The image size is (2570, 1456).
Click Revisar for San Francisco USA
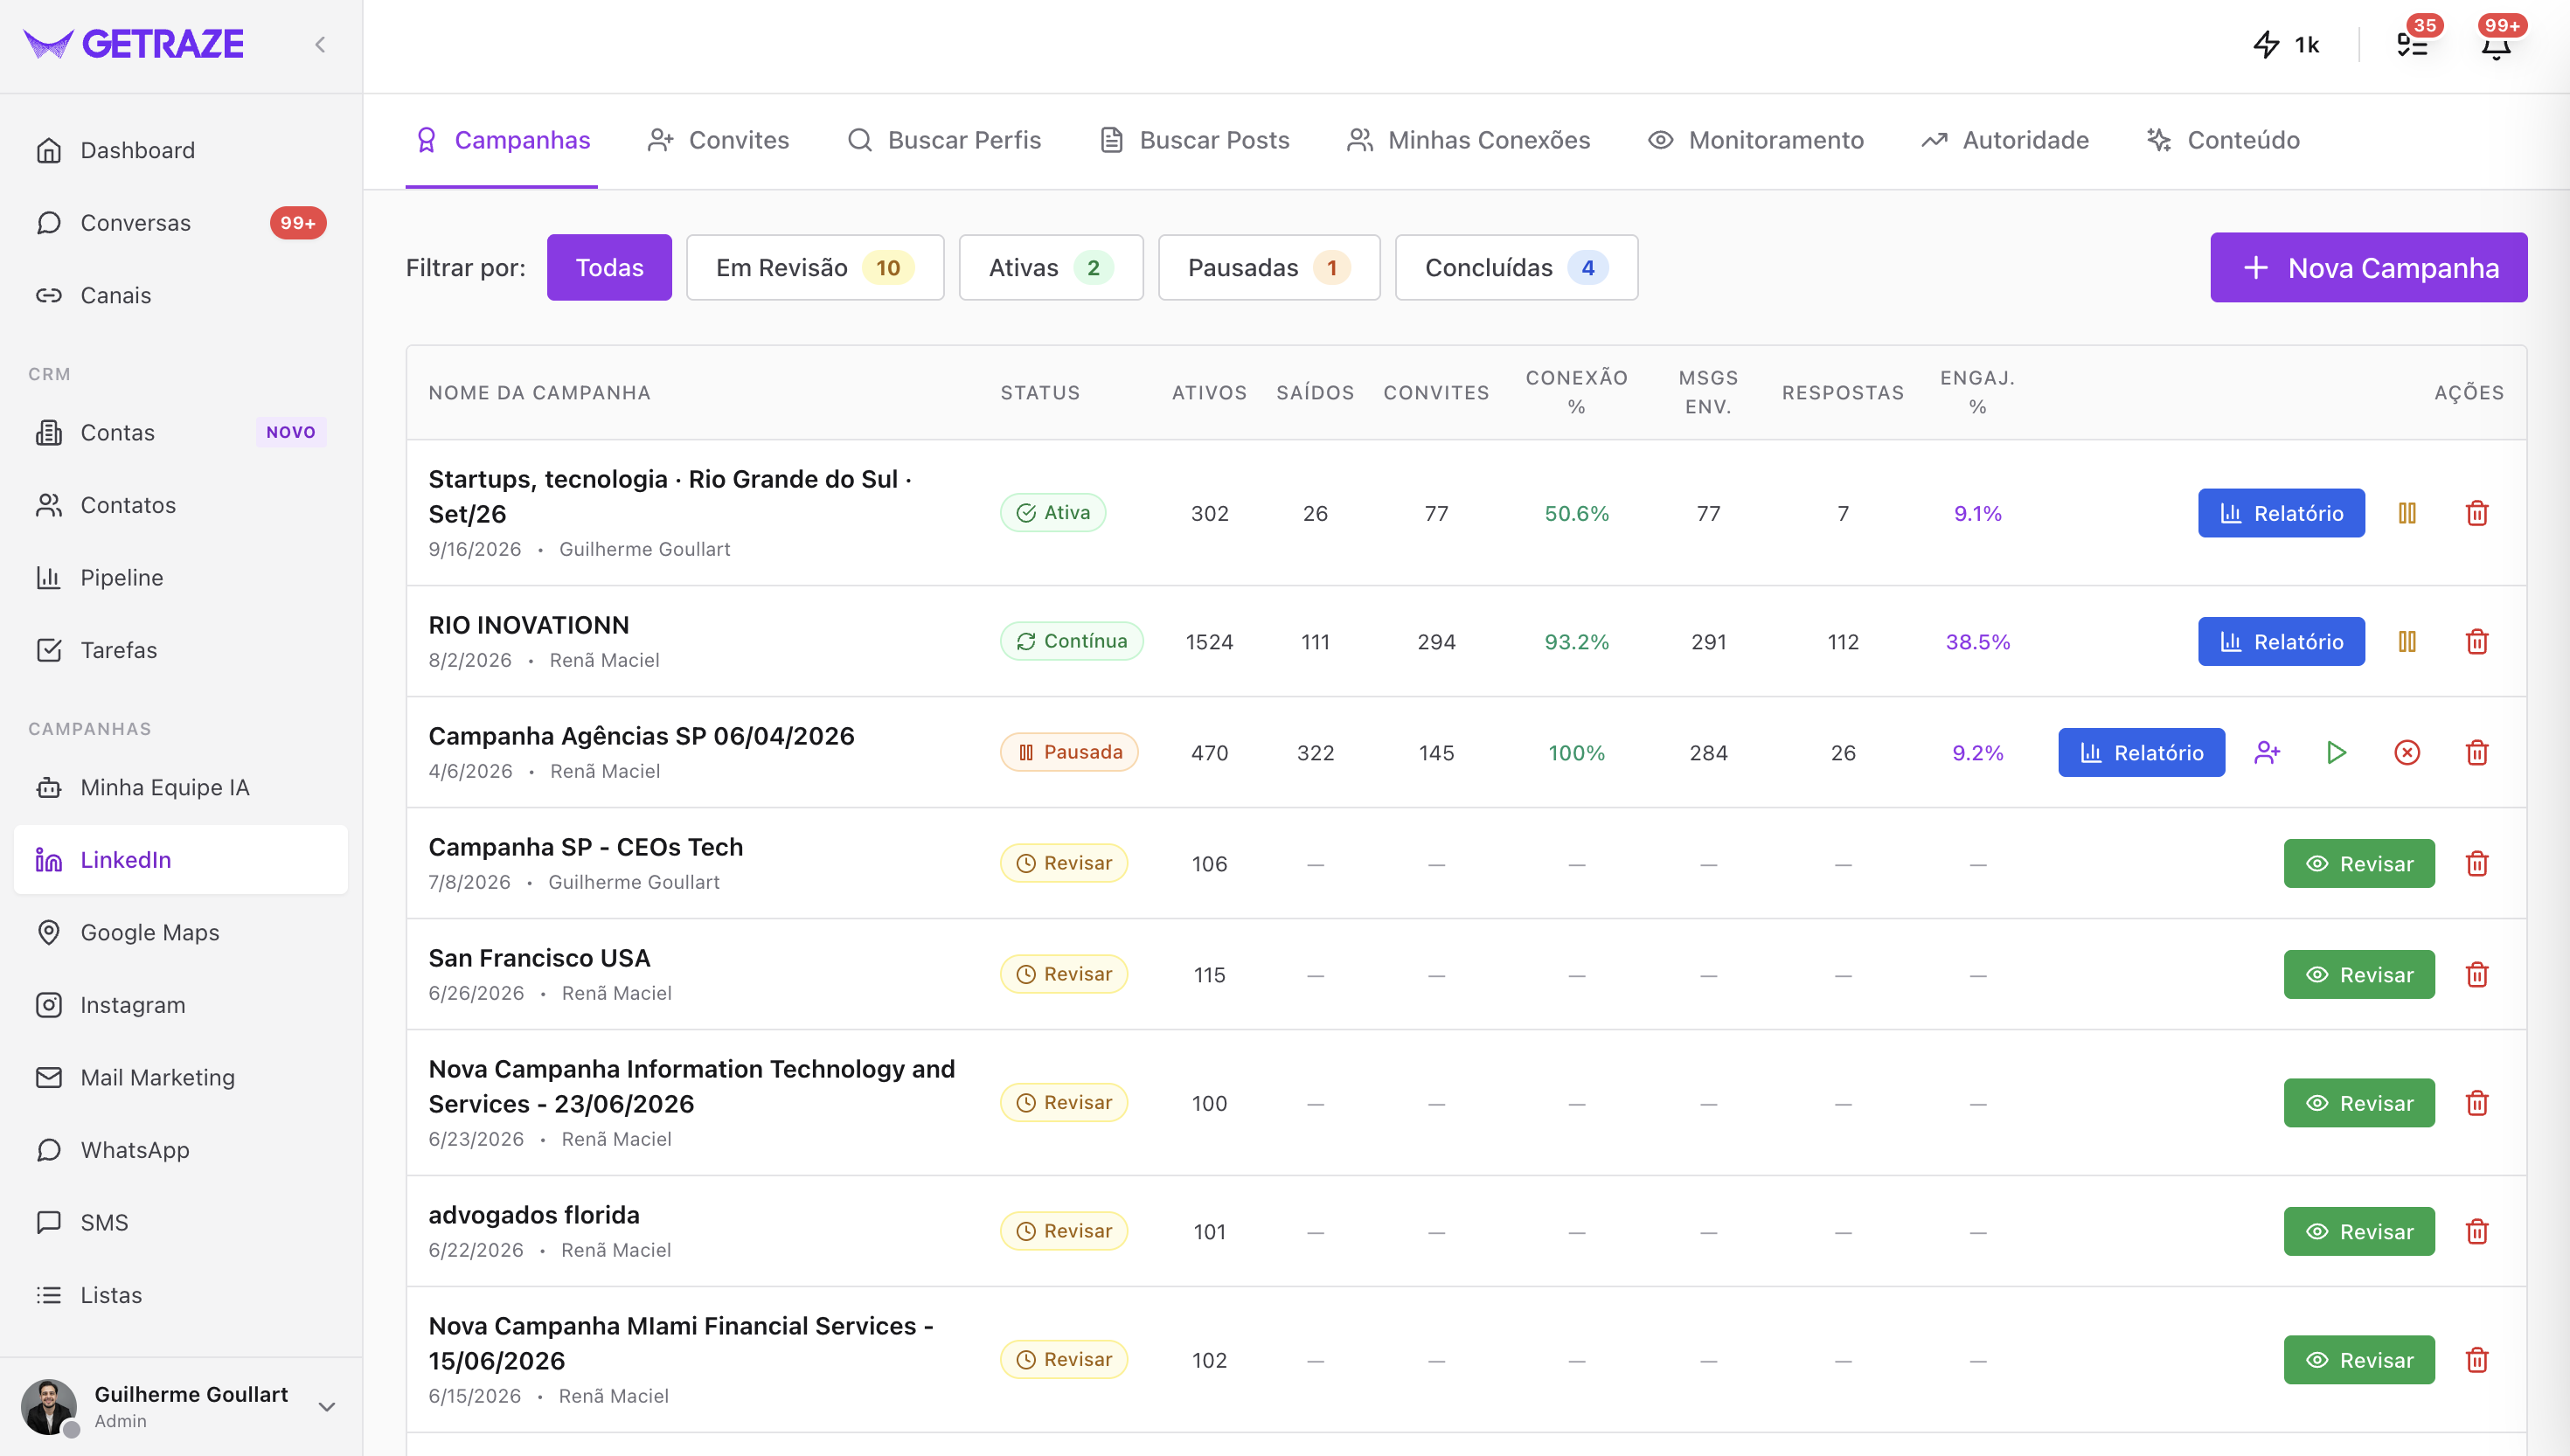pyautogui.click(x=2359, y=974)
